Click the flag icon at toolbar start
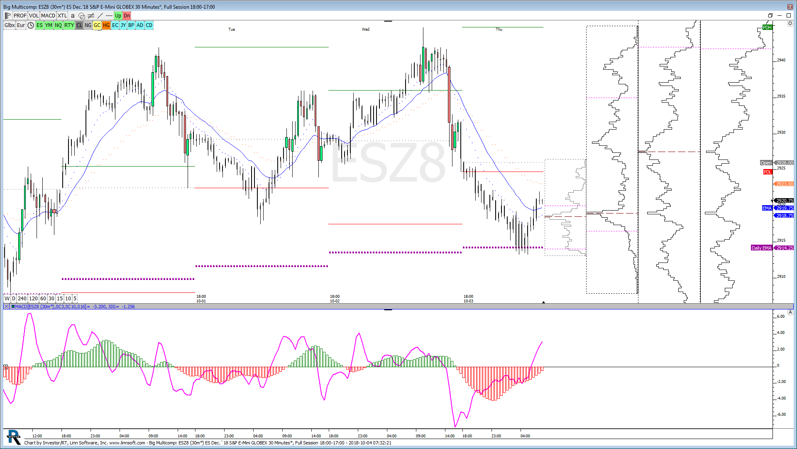 (7, 16)
